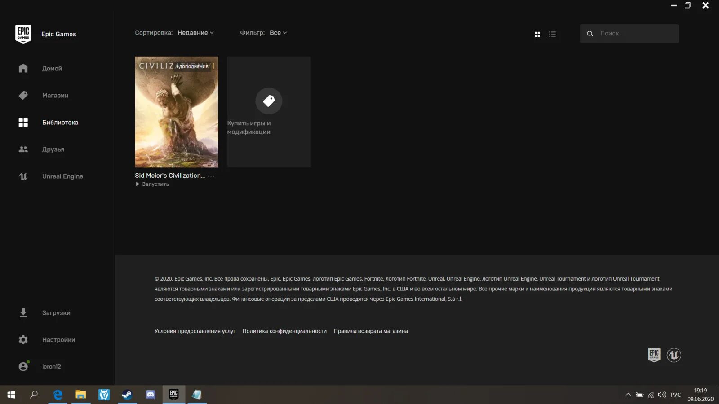Screen dimensions: 719x404
Task: Click Epic Games Launcher taskbar icon
Action: coord(173,395)
